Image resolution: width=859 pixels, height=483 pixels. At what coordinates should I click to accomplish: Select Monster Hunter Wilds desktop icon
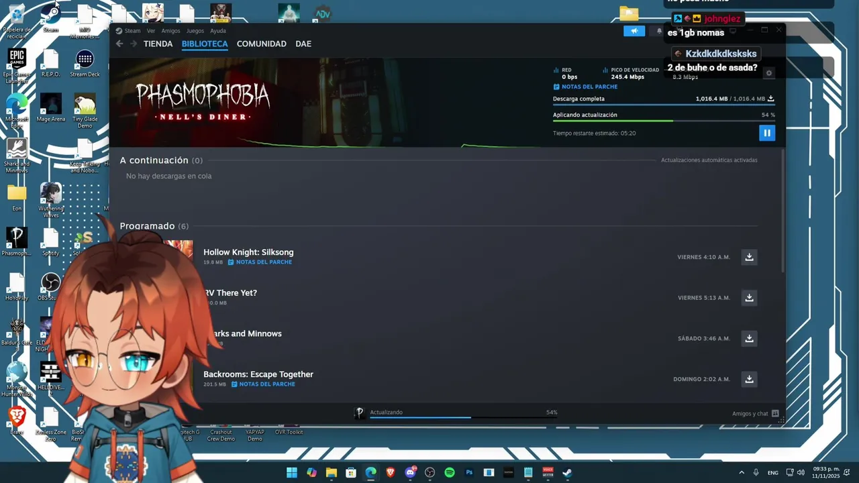[x=17, y=380]
